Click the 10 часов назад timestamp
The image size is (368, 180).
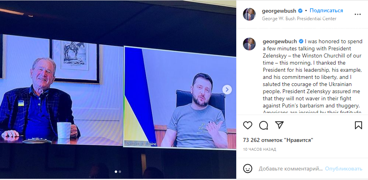(x=260, y=149)
